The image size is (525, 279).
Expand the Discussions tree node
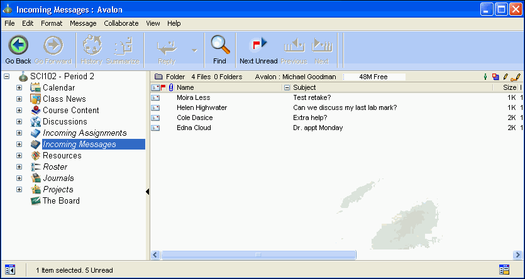19,121
